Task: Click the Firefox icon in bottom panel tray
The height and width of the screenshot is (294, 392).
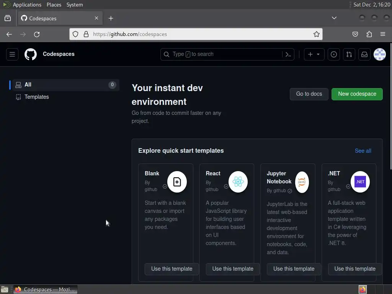Action: pyautogui.click(x=363, y=289)
